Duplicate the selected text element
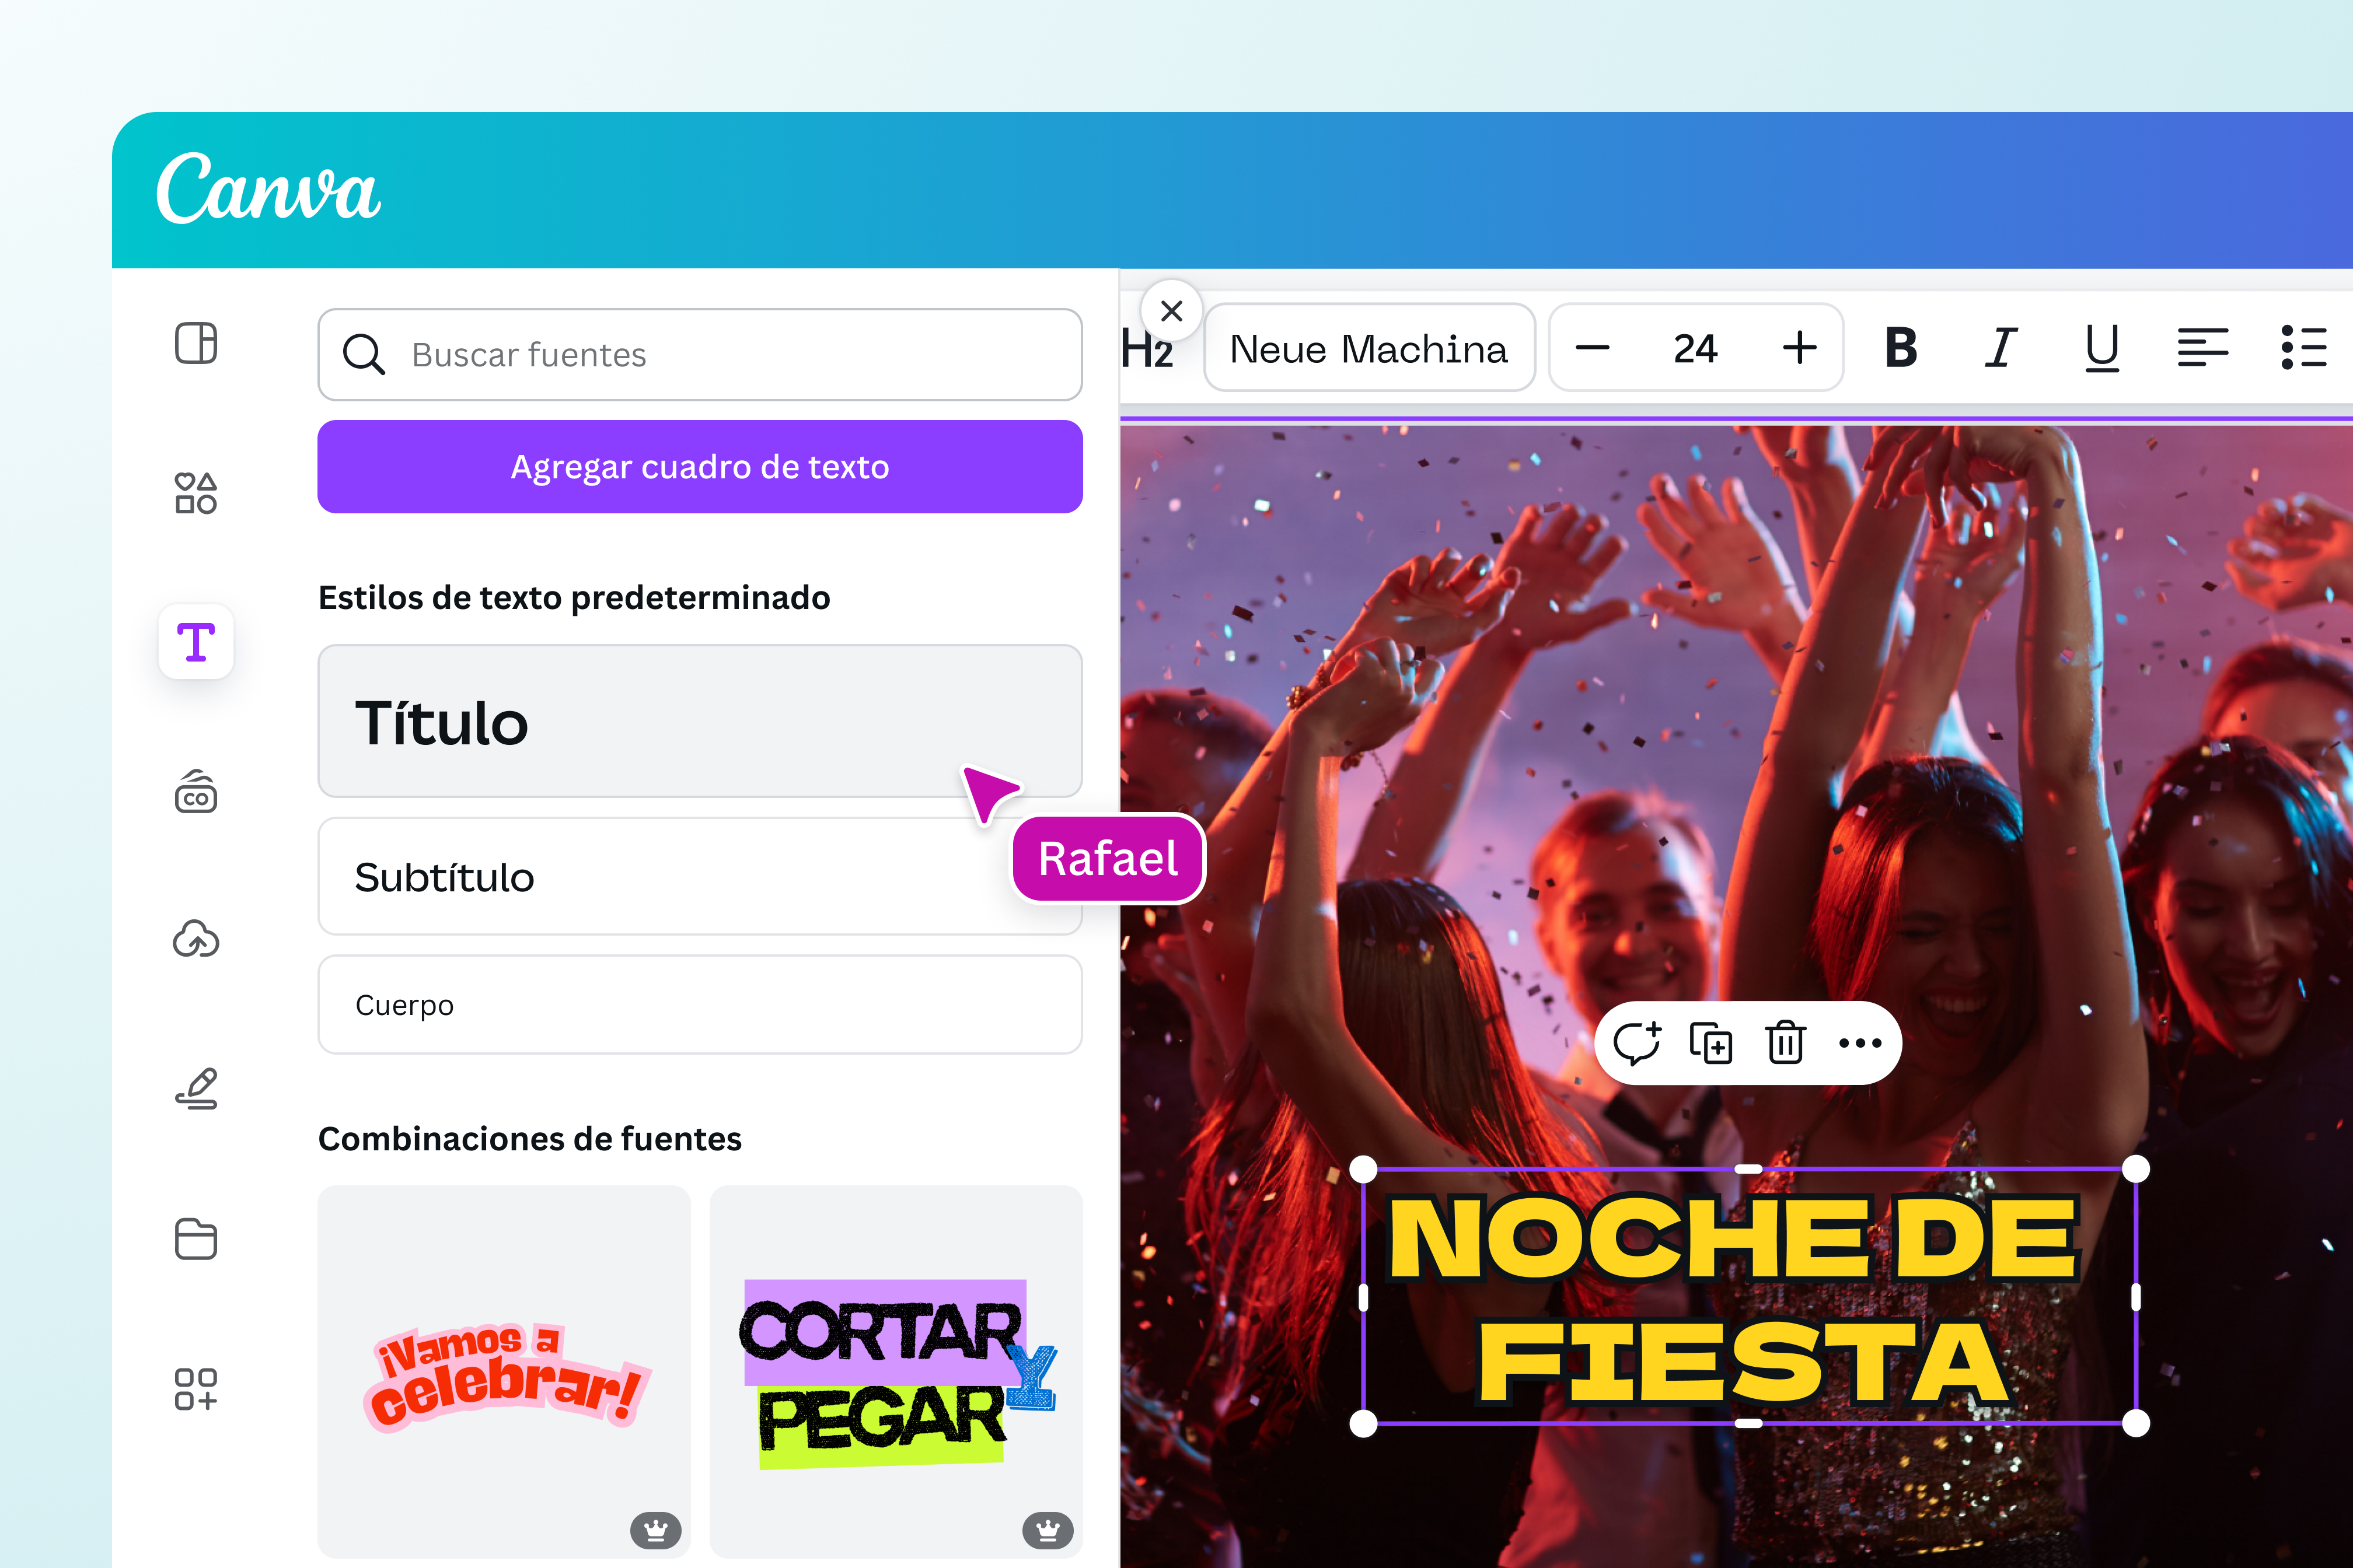This screenshot has height=1568, width=2353. (x=1710, y=1043)
